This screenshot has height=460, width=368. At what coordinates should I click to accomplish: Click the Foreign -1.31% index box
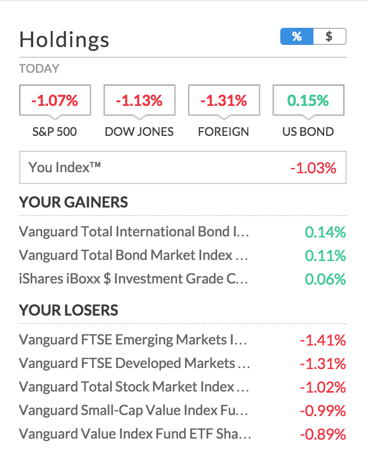pyautogui.click(x=224, y=101)
